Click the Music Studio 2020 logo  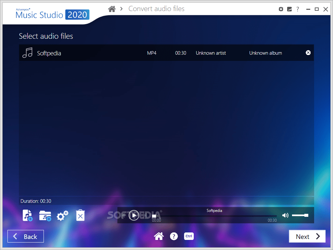52,14
